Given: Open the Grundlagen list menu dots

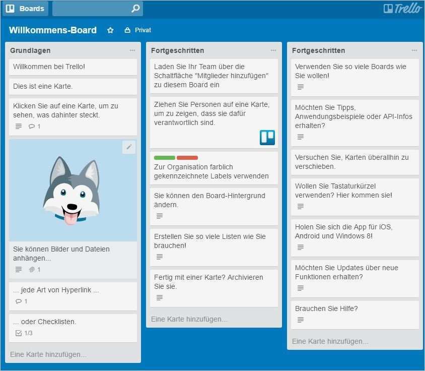Looking at the screenshot, I should (132, 50).
